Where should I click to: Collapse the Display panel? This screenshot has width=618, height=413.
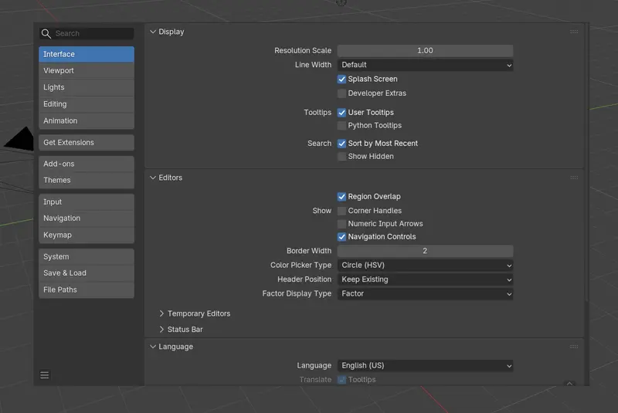153,32
